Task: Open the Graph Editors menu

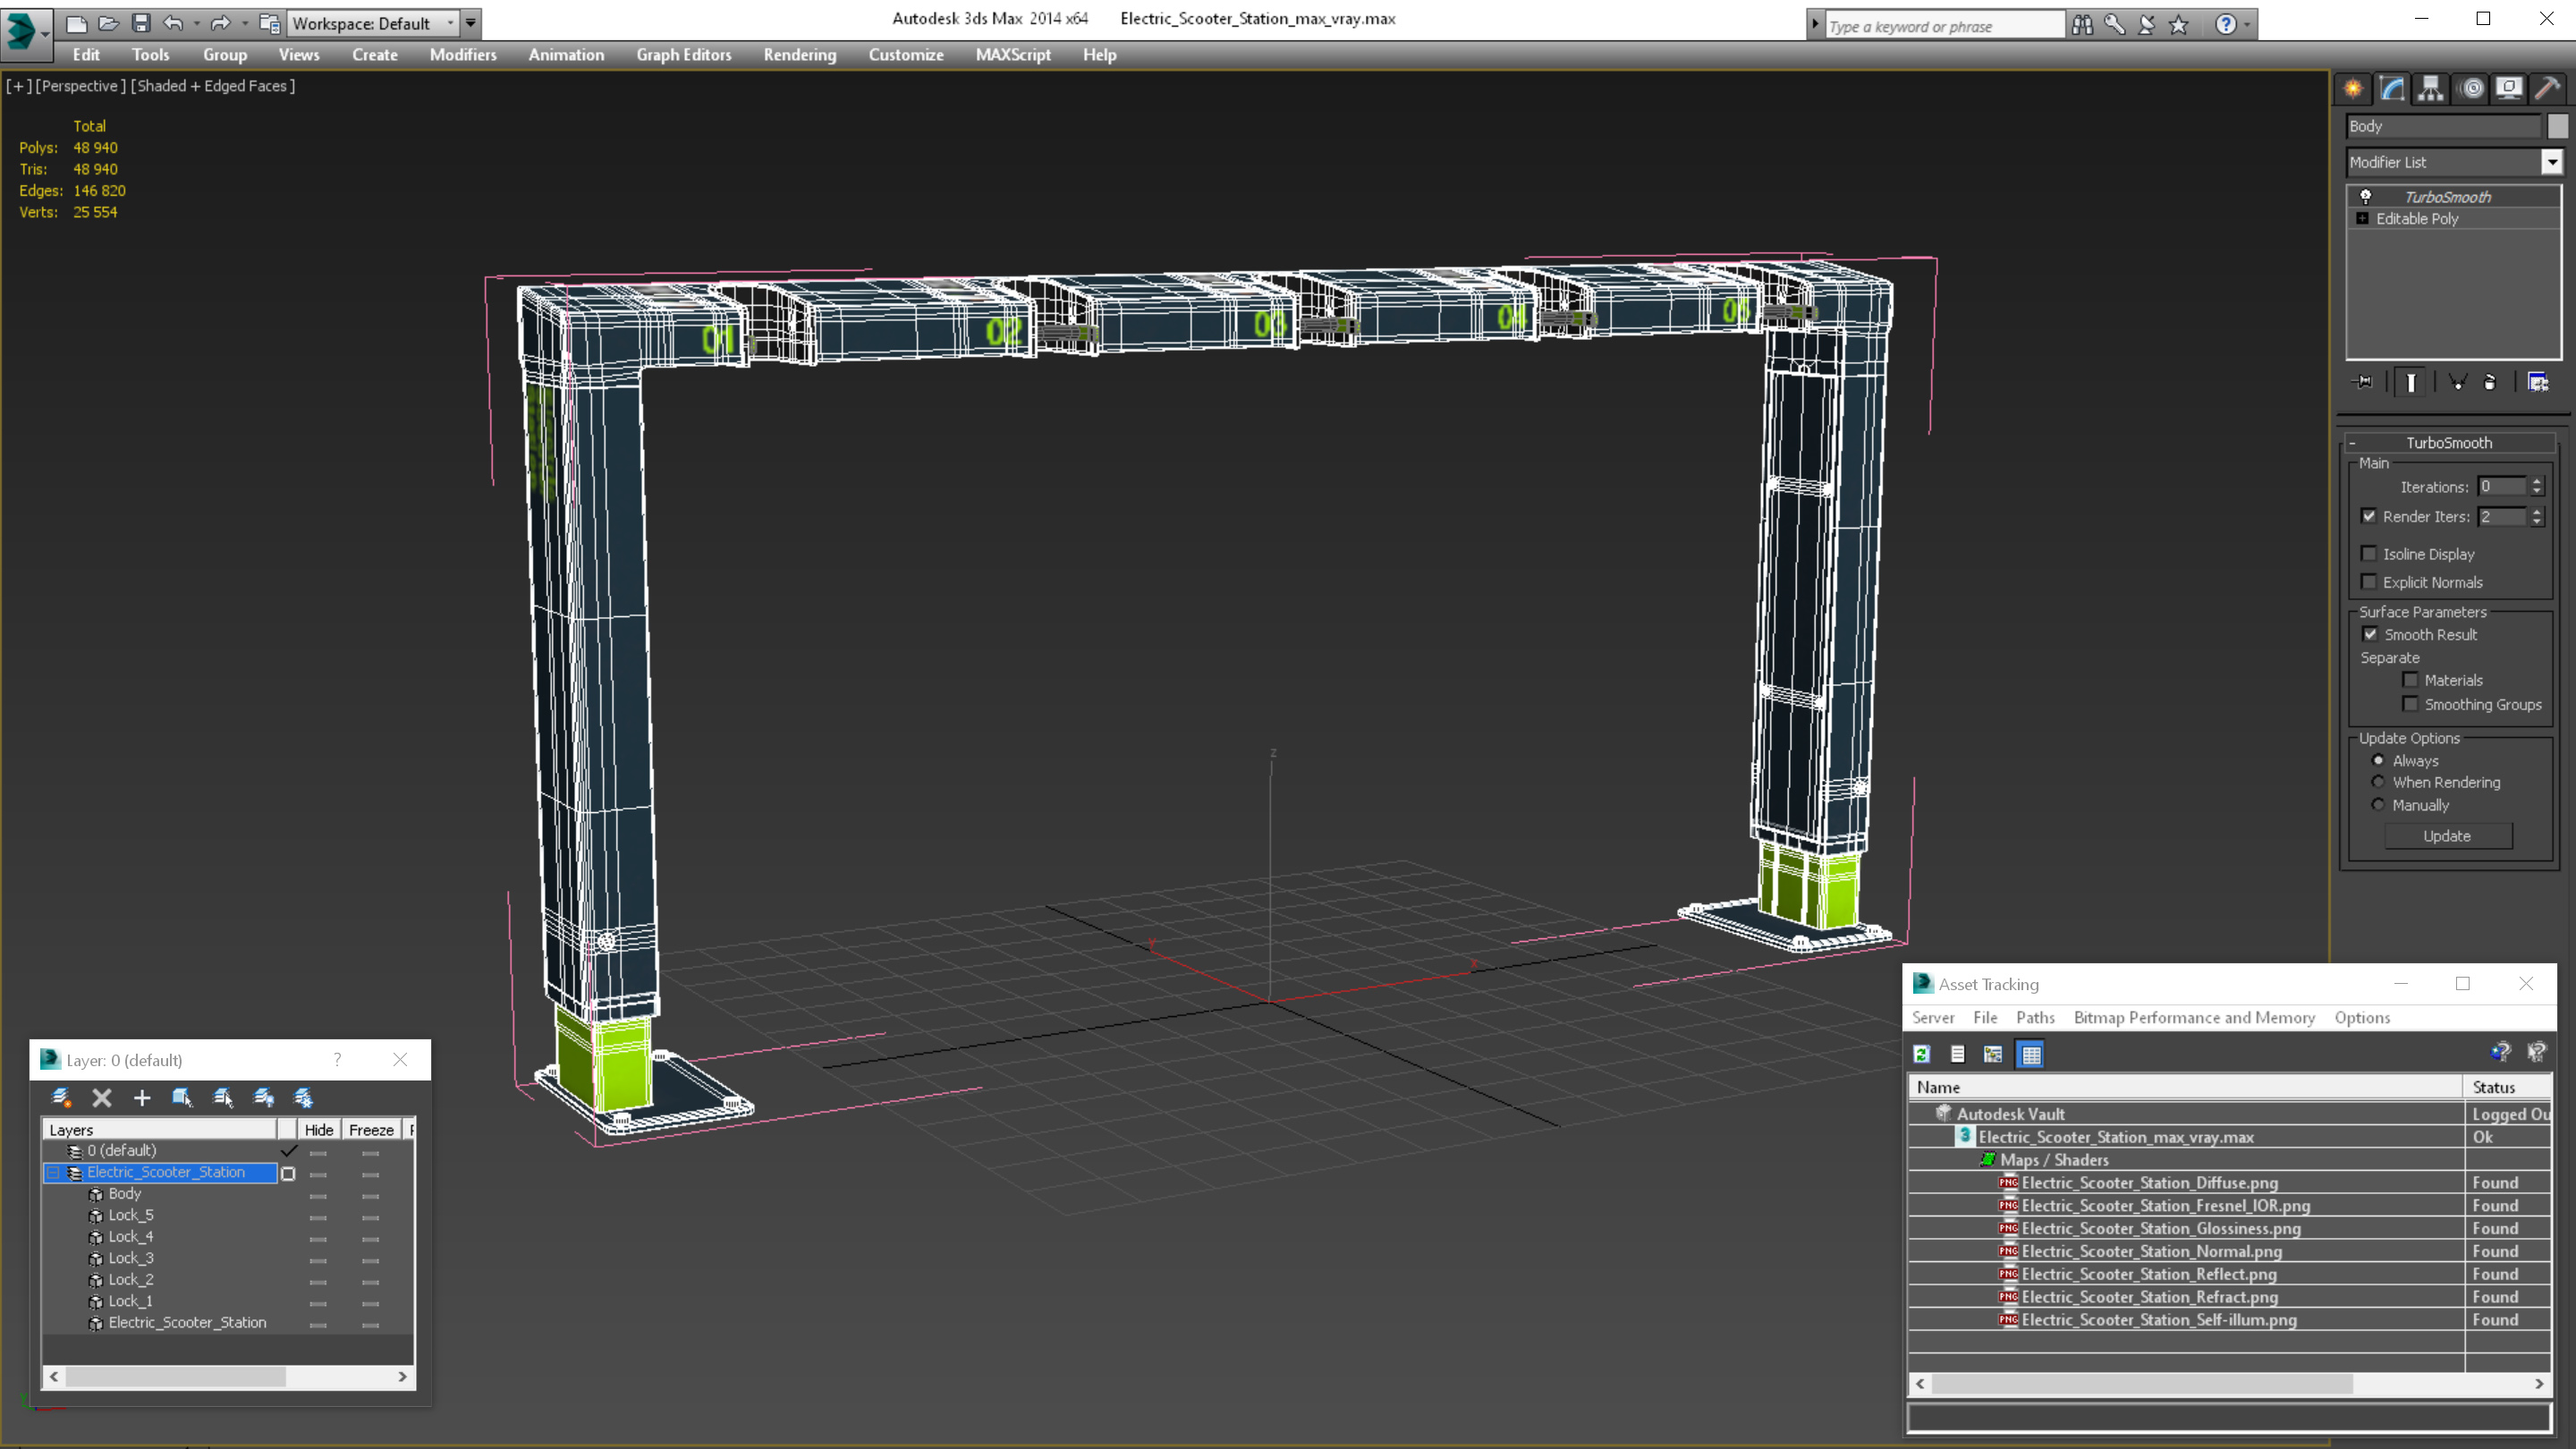Action: tap(683, 55)
